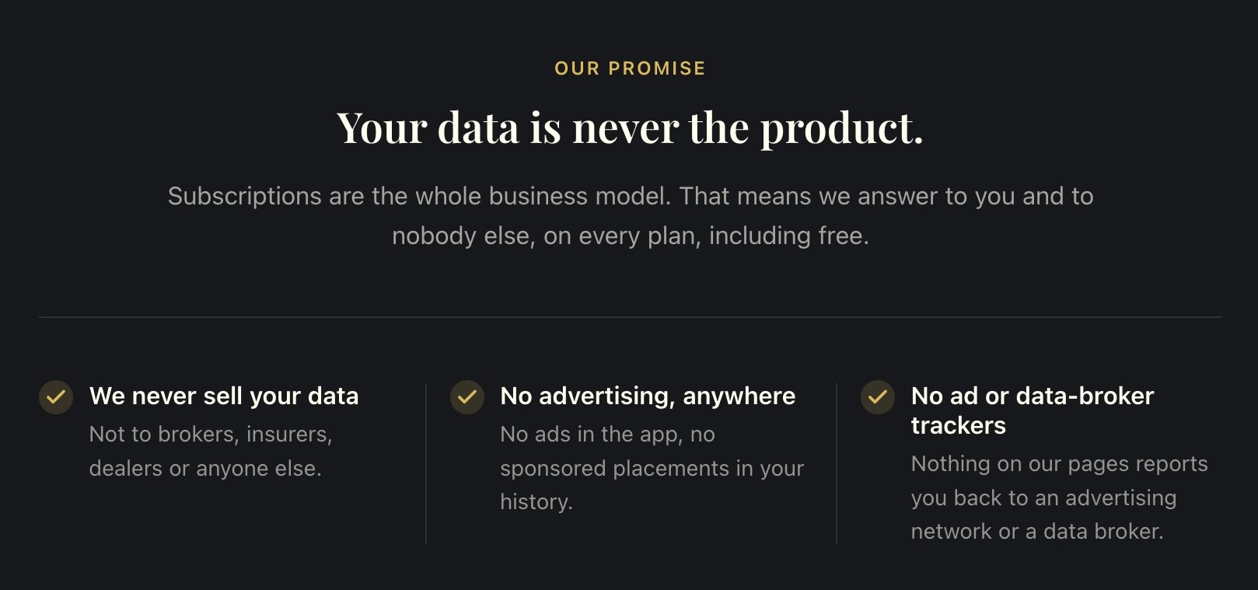The width and height of the screenshot is (1258, 590).
Task: Click the words 'dealers or anyone else.'
Action: [x=205, y=468]
